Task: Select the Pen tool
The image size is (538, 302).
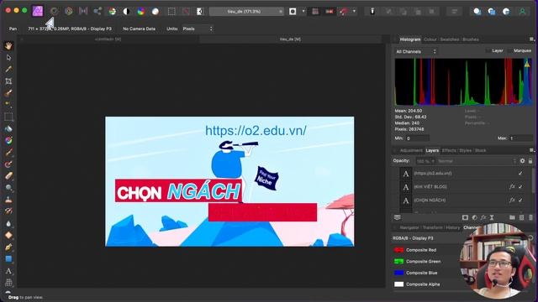Action: point(8,247)
